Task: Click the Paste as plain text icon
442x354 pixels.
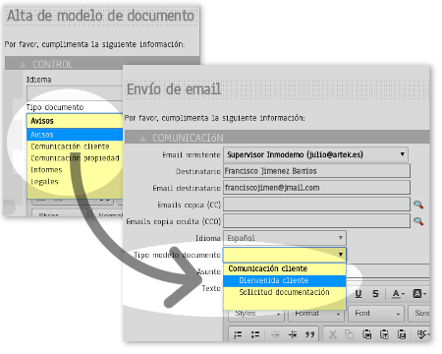Action: click(384, 334)
